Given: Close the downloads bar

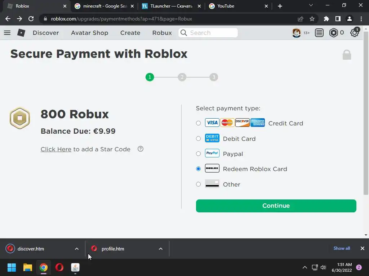Looking at the screenshot, I should [x=363, y=248].
